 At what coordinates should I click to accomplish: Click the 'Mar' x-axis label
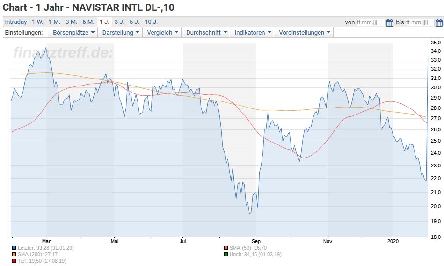[46, 241]
